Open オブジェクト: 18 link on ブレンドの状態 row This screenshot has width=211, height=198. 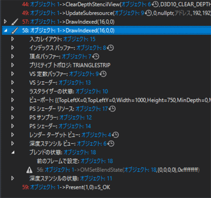(x=80, y=153)
